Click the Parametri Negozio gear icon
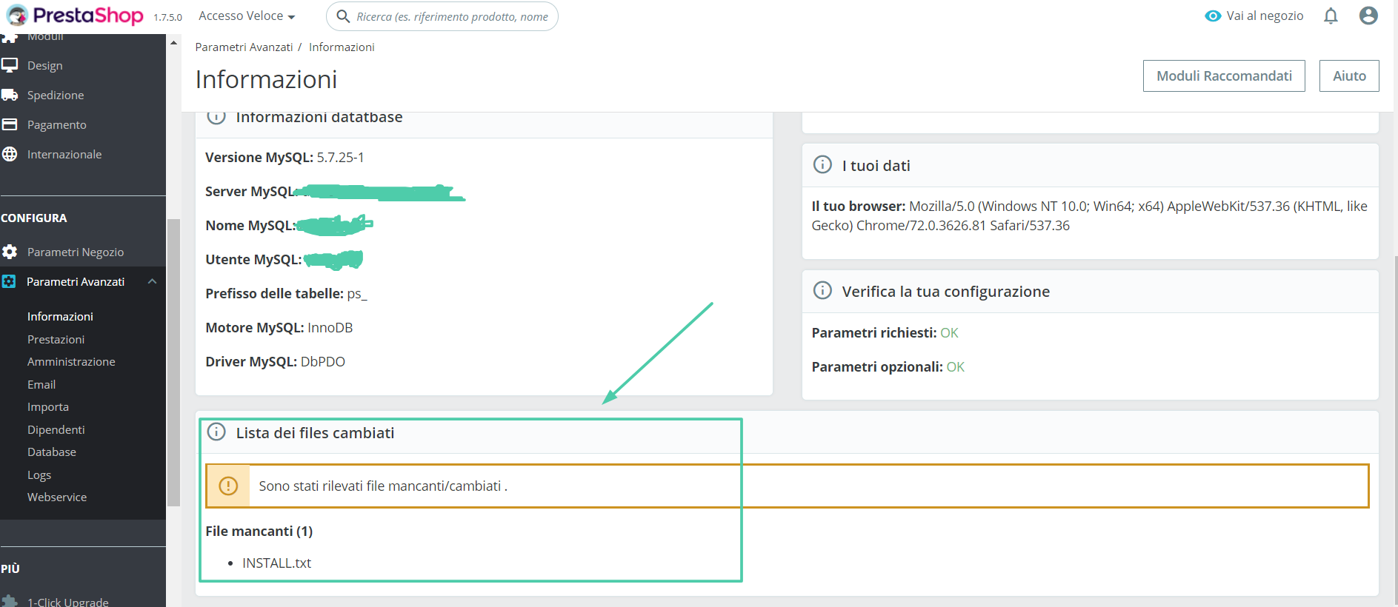The width and height of the screenshot is (1398, 607). (x=10, y=252)
